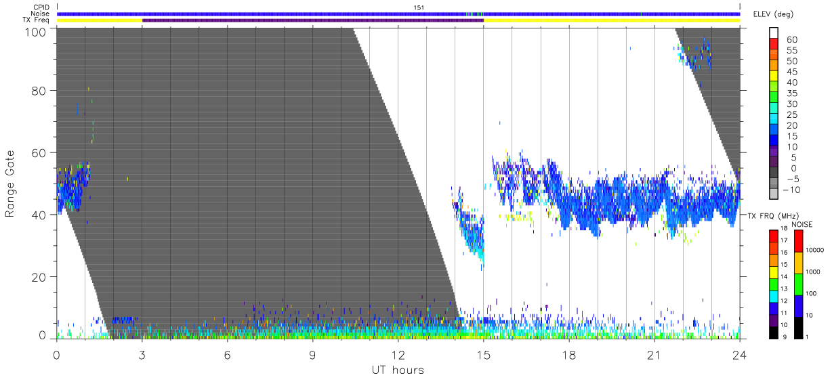Viewport: 832px width, 384px height.
Task: Click the 45 label on the ELEV colorbar
Action: [791, 72]
